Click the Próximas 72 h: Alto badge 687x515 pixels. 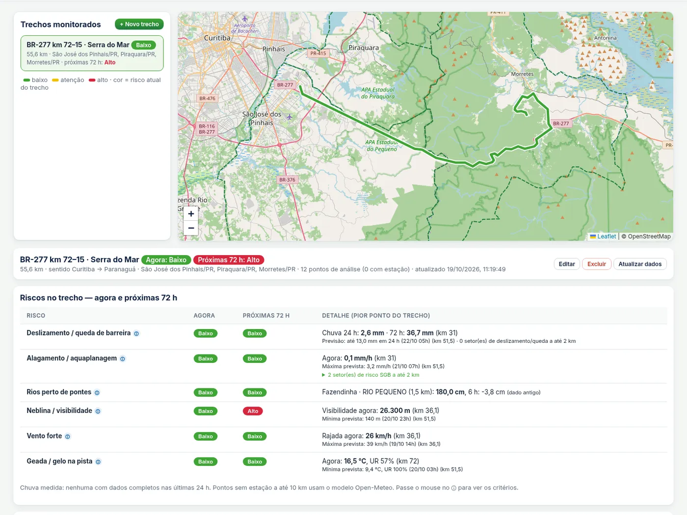pos(229,260)
